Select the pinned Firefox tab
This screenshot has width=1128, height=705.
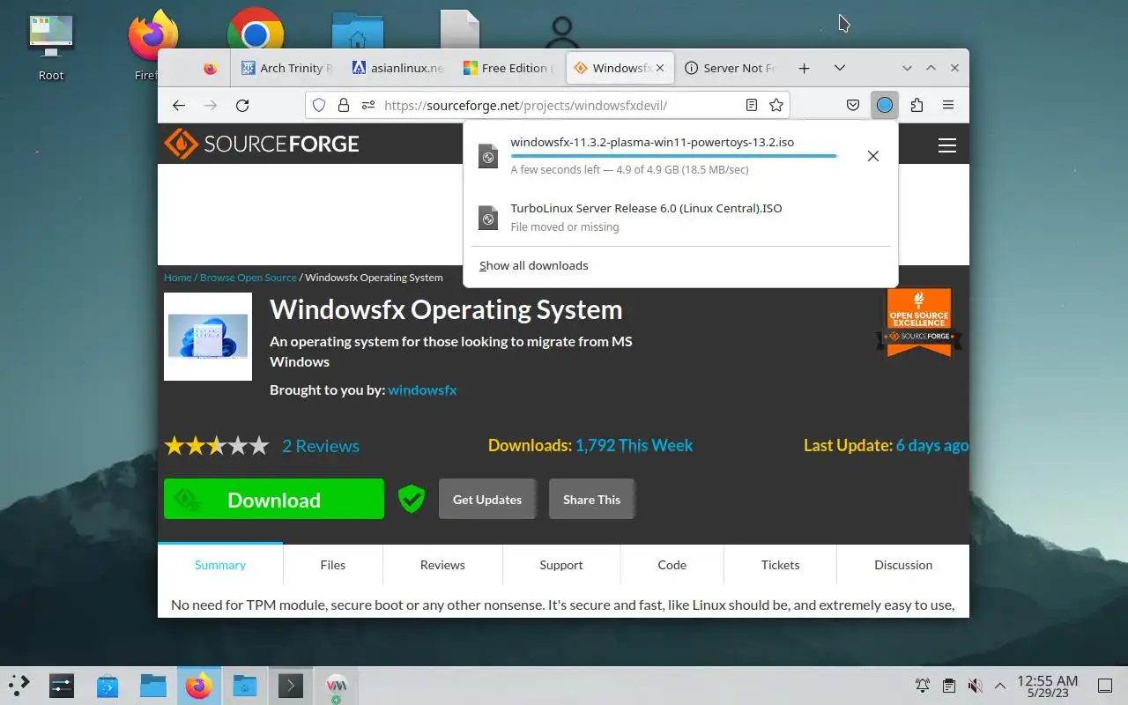pyautogui.click(x=210, y=68)
